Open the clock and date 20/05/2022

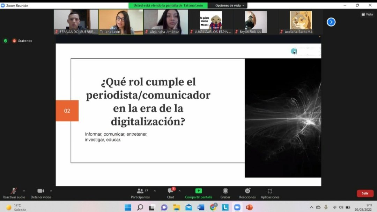point(363,207)
